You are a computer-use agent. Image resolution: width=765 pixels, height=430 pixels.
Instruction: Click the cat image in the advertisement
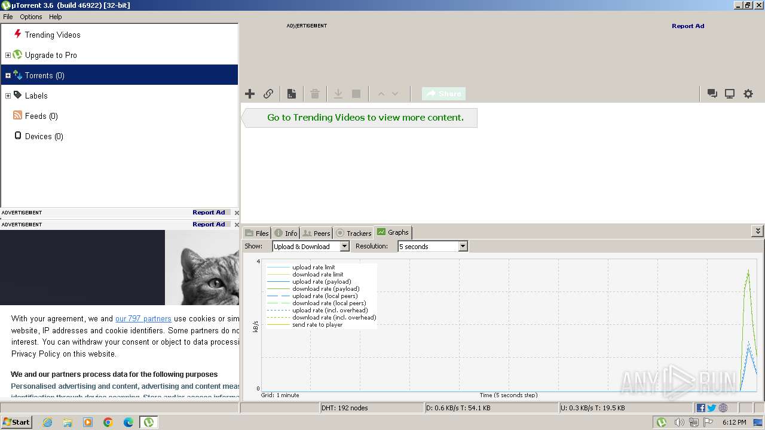coord(202,268)
